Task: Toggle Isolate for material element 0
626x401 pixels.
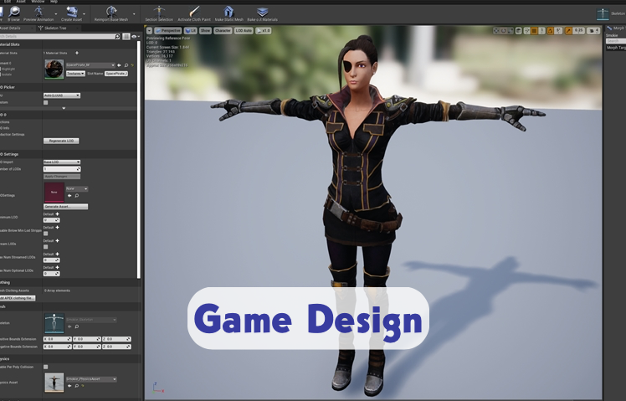Action: (x=1, y=75)
